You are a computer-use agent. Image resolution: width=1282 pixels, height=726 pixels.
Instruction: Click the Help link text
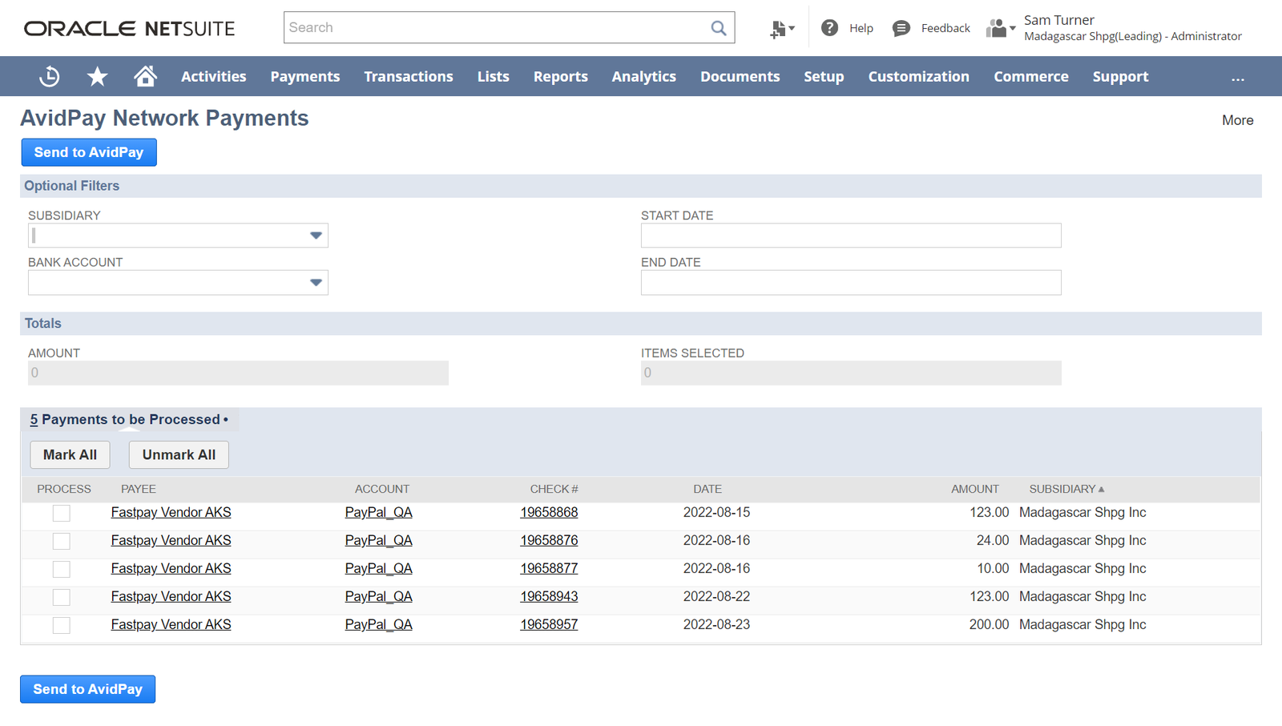861,28
